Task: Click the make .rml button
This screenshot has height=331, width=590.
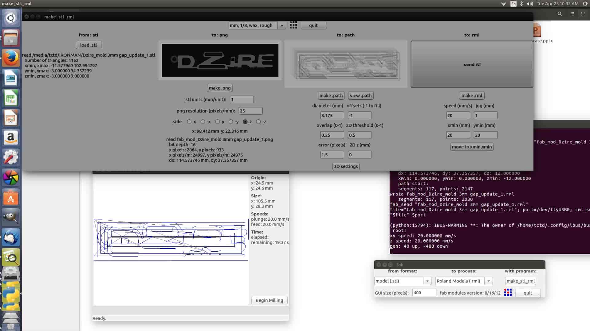Action: 472,96
